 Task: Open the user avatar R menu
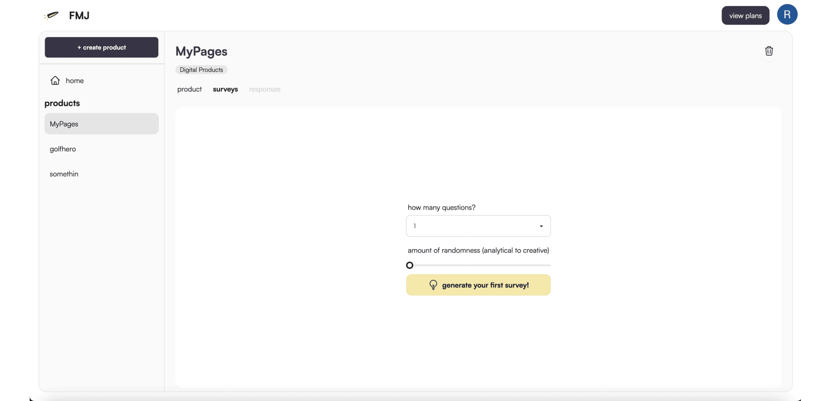tap(787, 15)
